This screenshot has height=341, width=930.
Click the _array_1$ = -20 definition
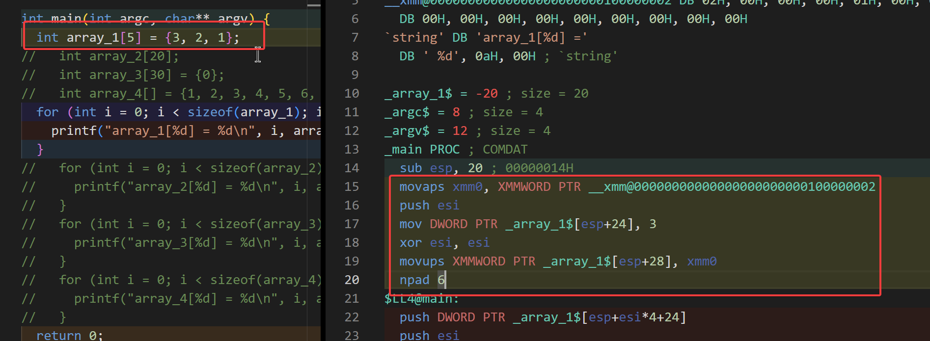click(x=440, y=94)
